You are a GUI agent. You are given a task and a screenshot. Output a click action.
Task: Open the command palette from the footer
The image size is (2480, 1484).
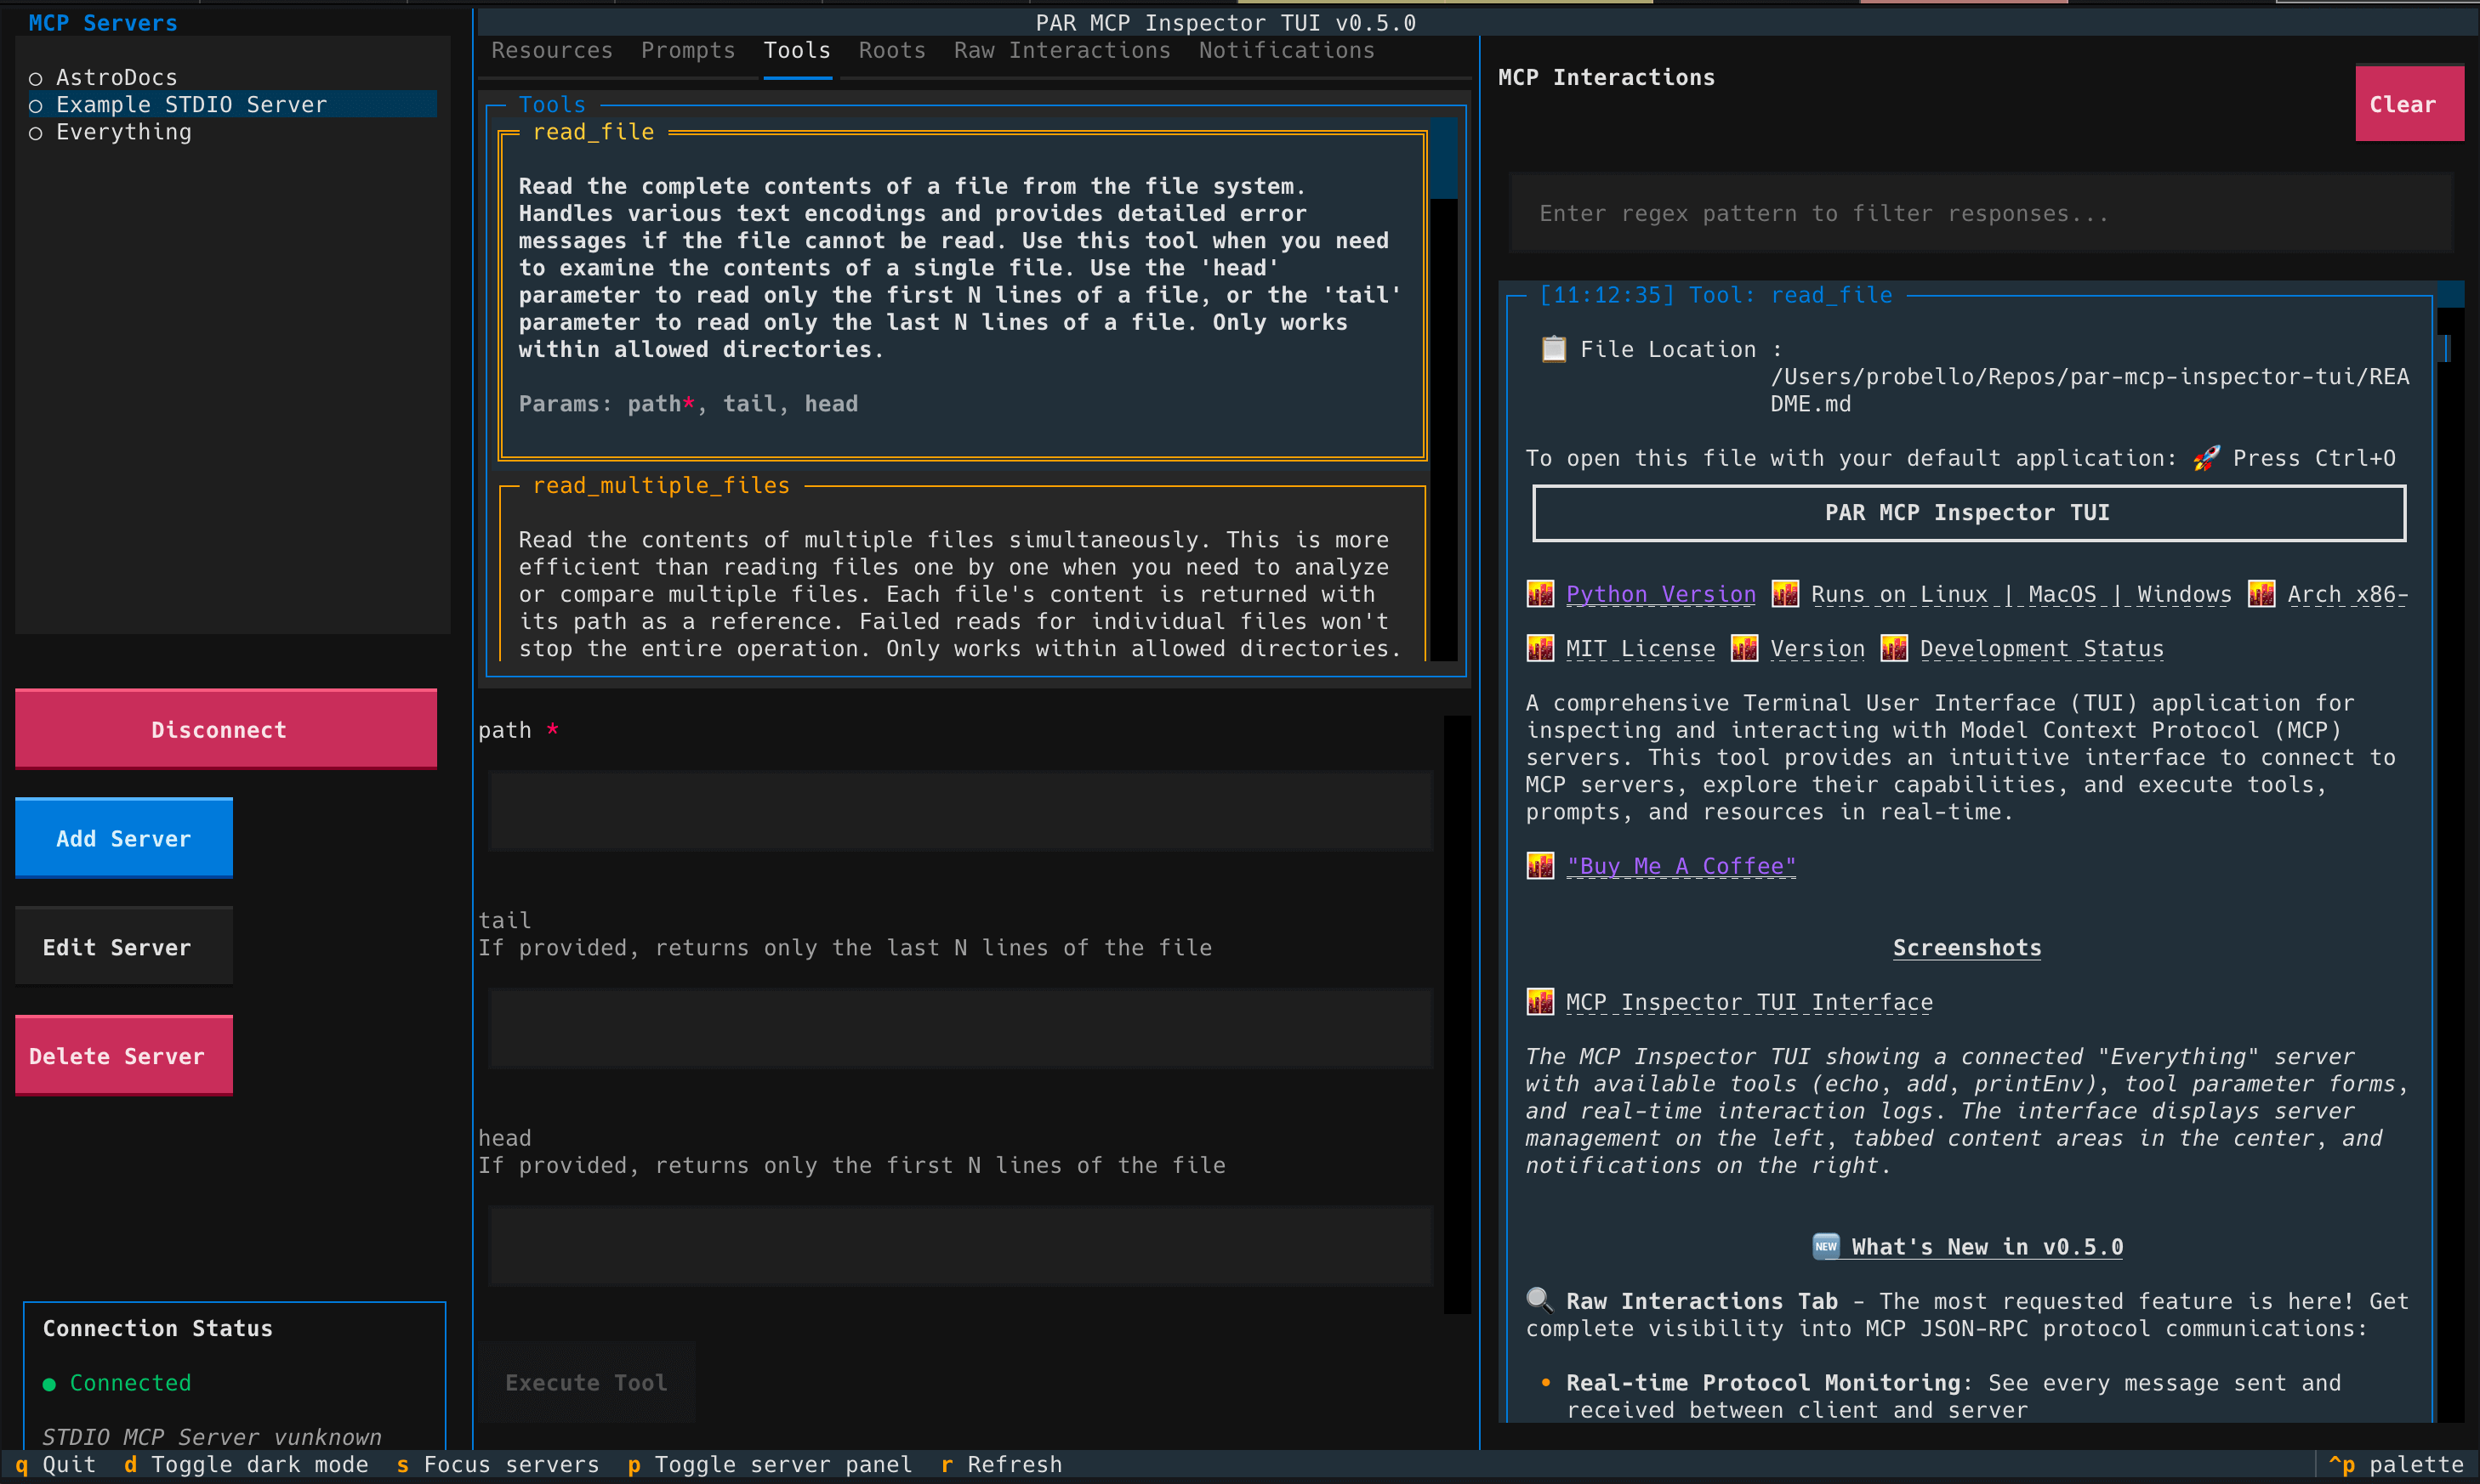2396,1465
